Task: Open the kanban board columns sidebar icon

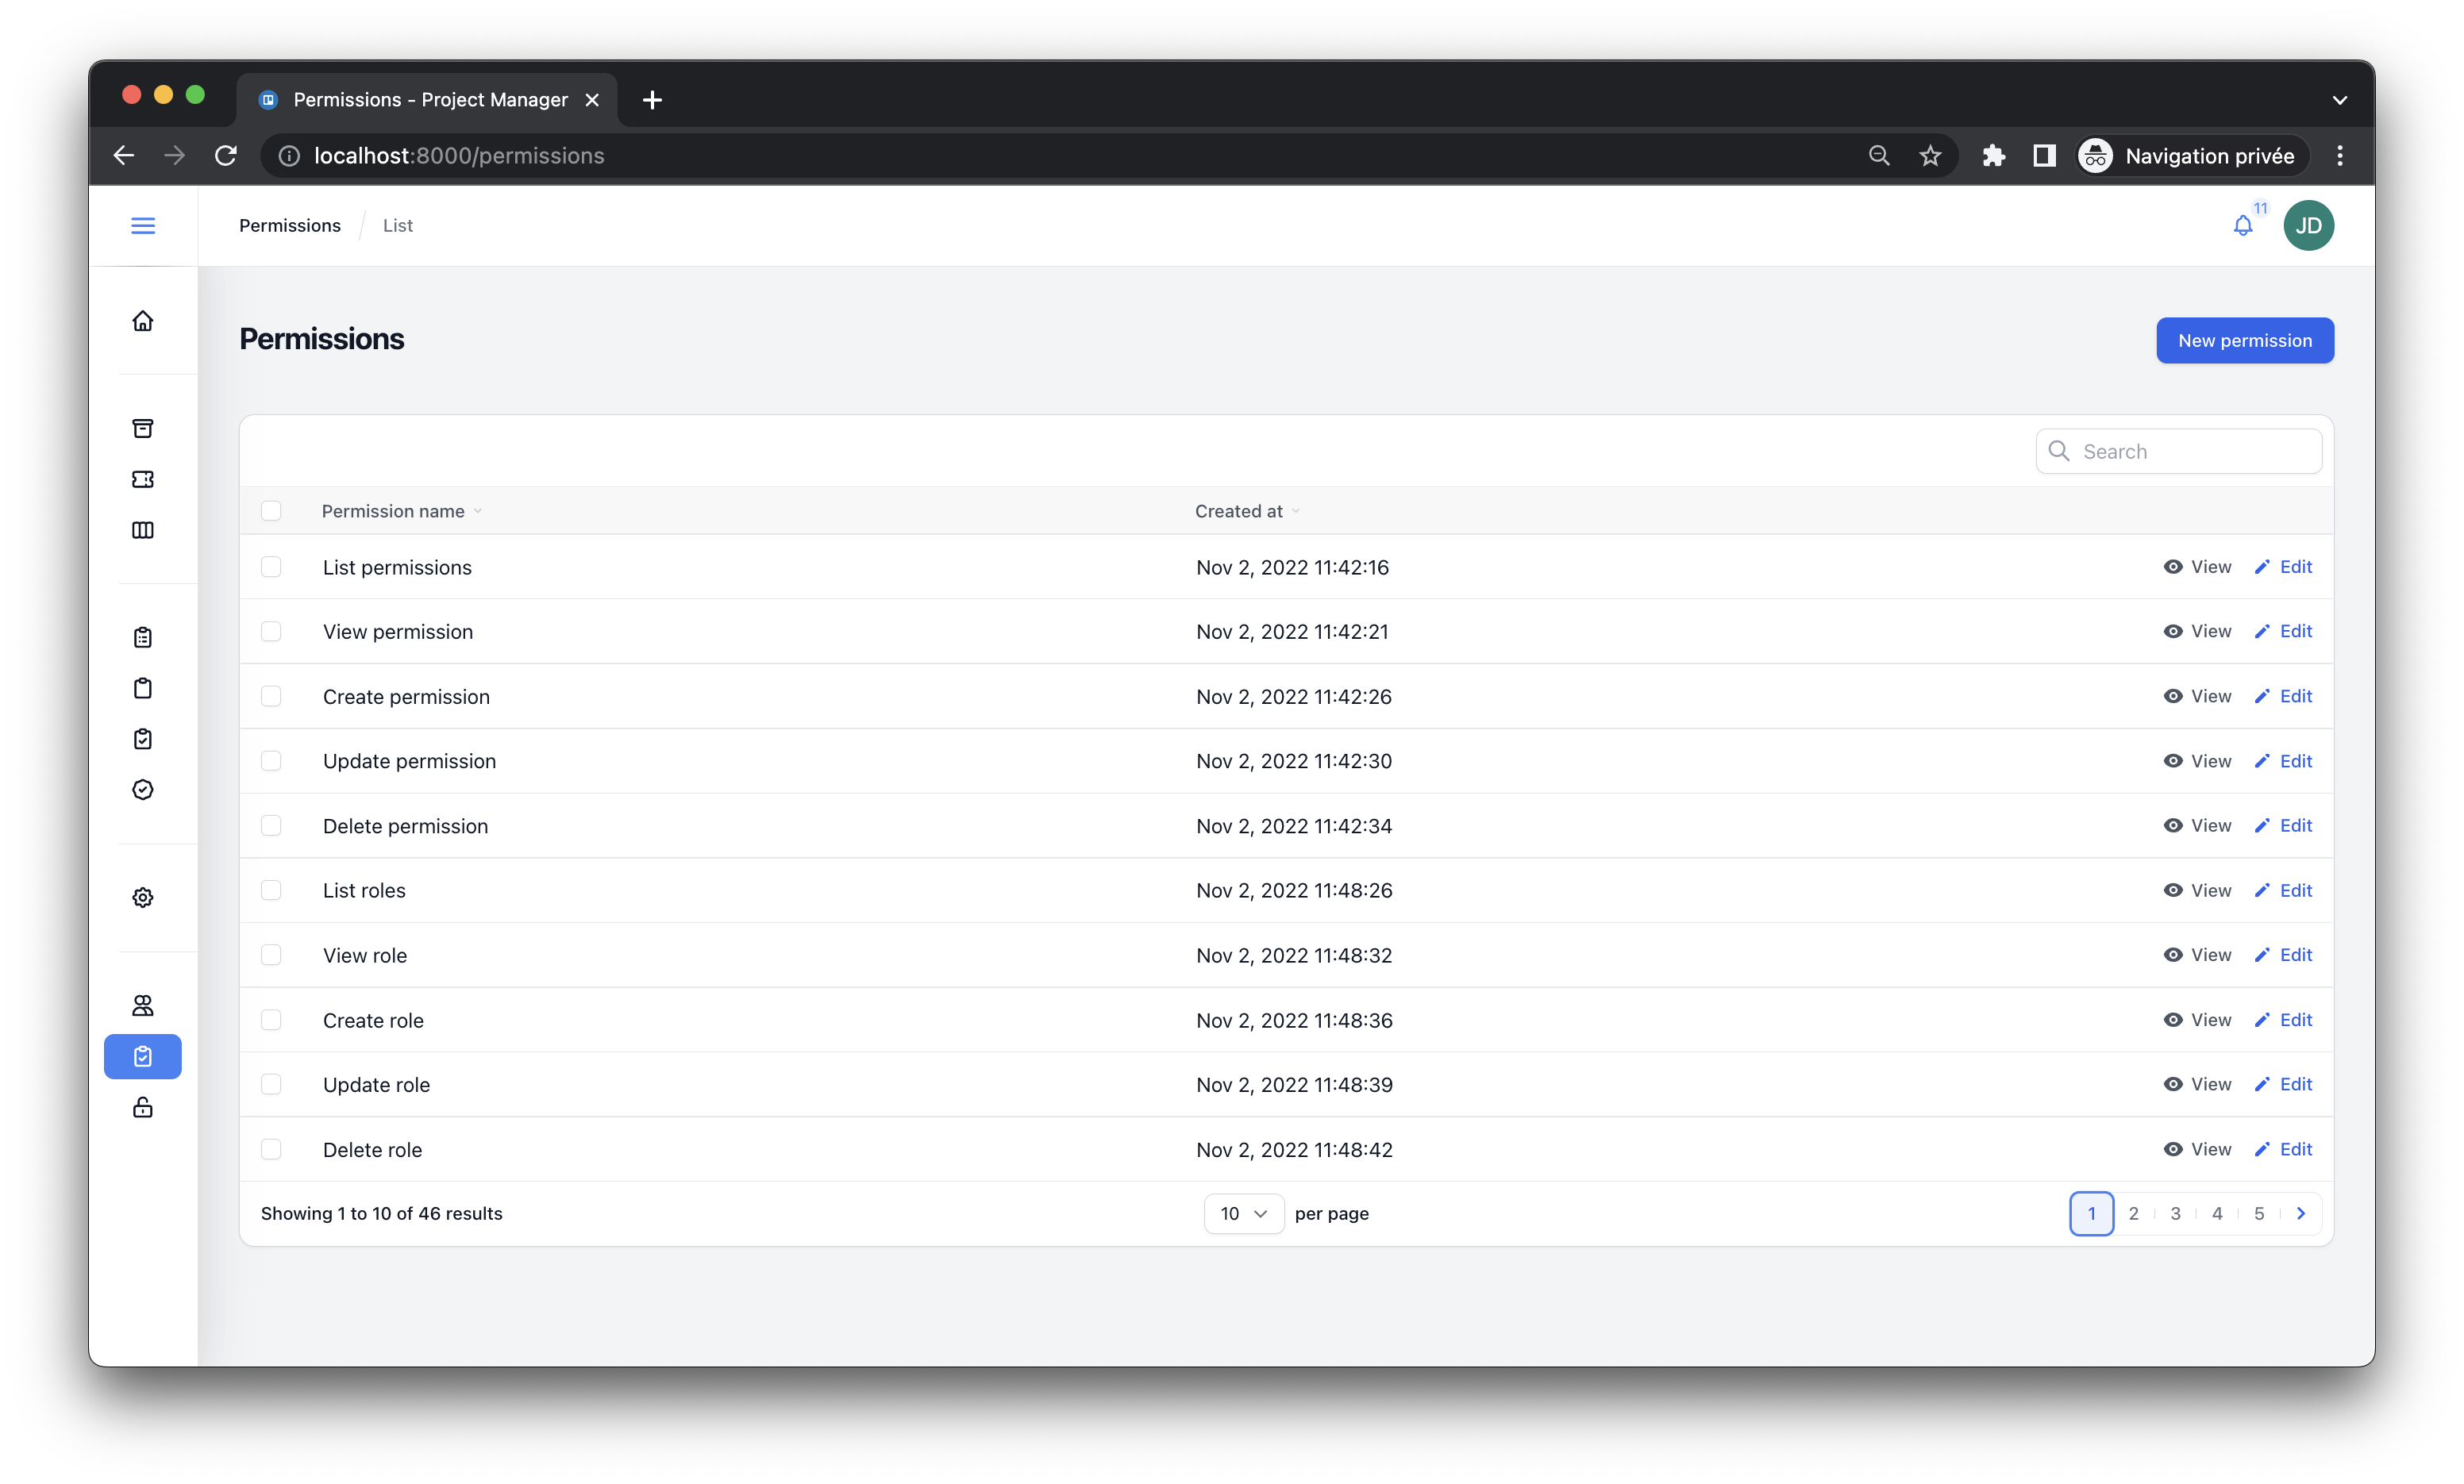Action: coord(143,530)
